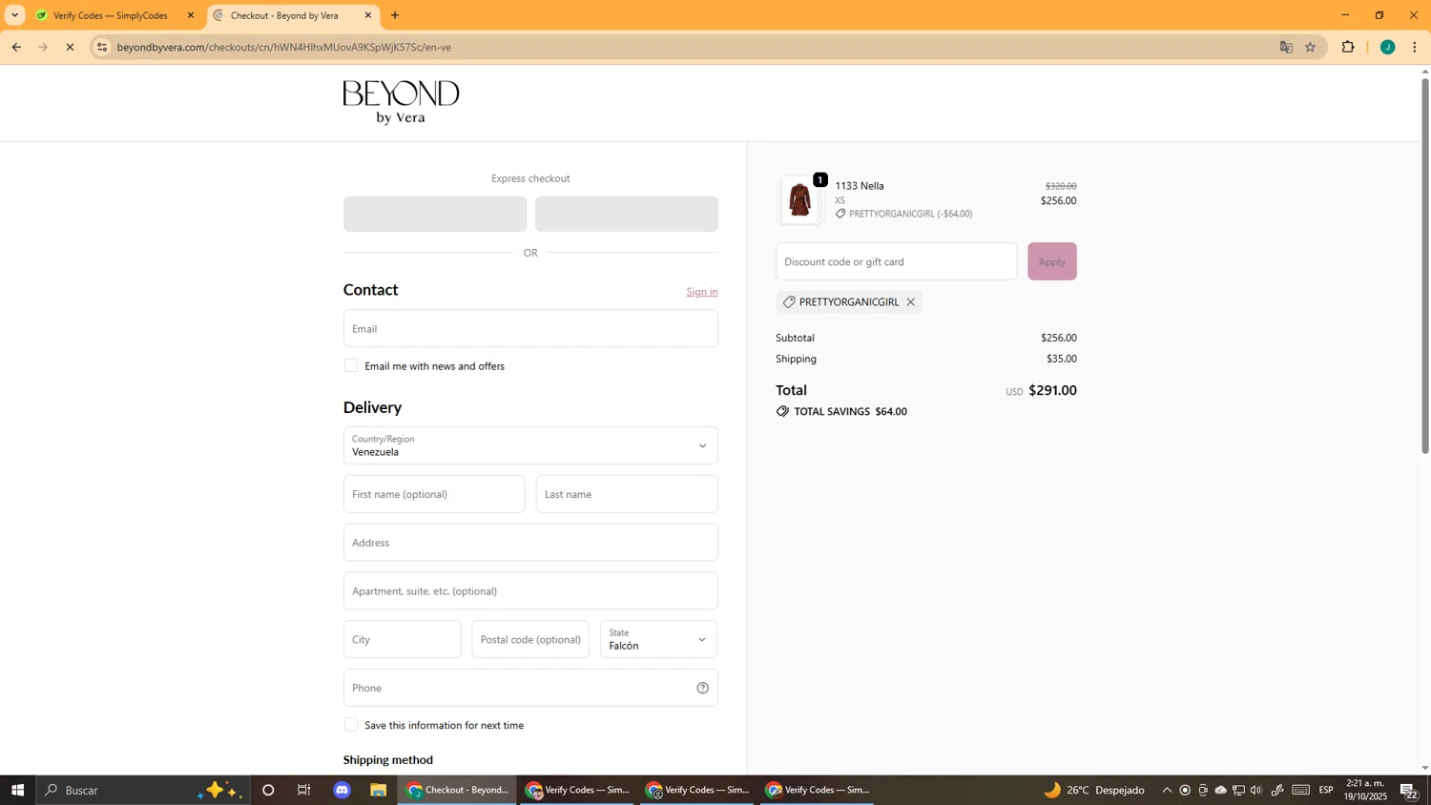Image resolution: width=1431 pixels, height=805 pixels.
Task: Open File Explorer from taskbar
Action: 379,791
